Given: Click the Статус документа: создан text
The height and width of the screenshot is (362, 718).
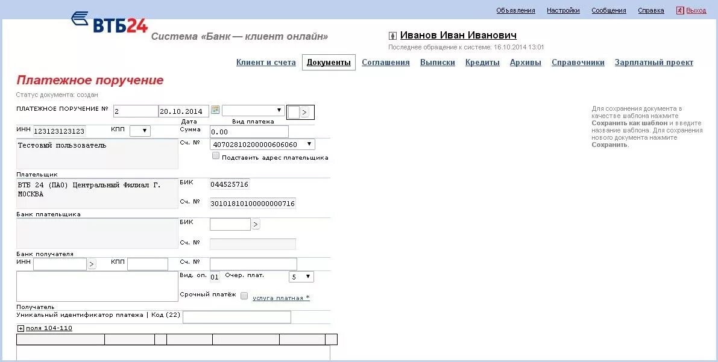Looking at the screenshot, I should coord(57,95).
